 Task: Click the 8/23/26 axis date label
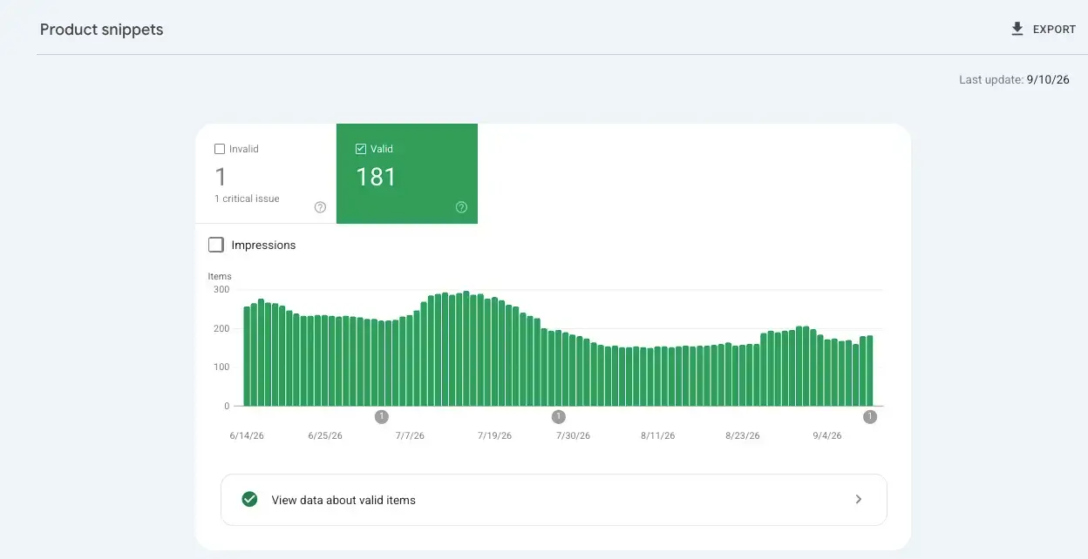pos(743,435)
